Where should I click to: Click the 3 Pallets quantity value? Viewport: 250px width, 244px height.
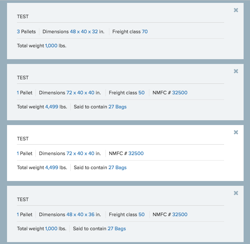click(x=18, y=32)
